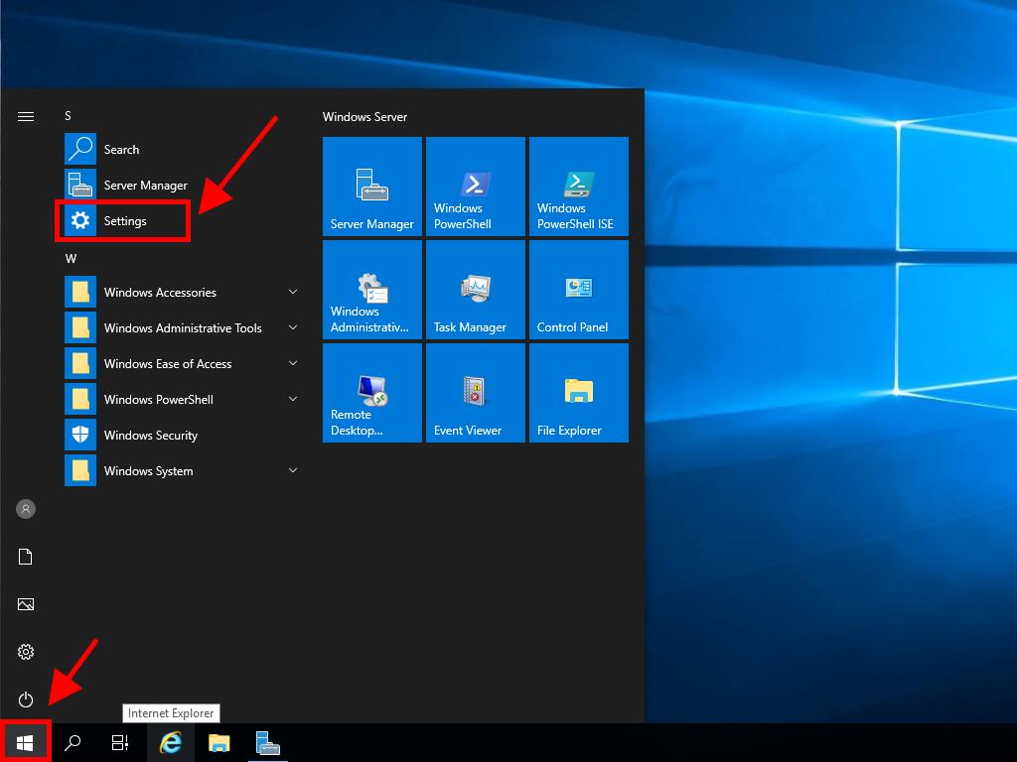
Task: Open the Windows Administrative Tools tile
Action: tap(372, 290)
